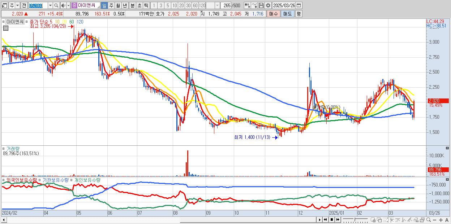Image resolution: width=451 pixels, height=224 pixels.
Task: Click the magnifier zoom icon in the bottom toolbar
Action: [428, 220]
